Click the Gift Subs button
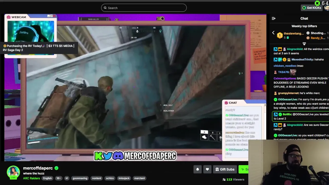Screen dimensions: 329x185 (x=225, y=169)
